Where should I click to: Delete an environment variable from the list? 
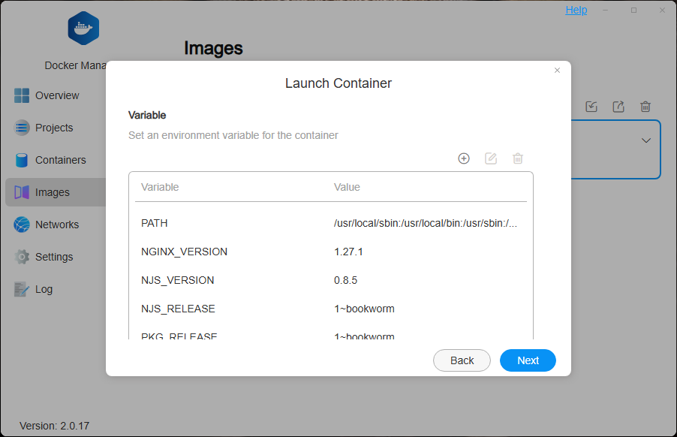pyautogui.click(x=518, y=158)
